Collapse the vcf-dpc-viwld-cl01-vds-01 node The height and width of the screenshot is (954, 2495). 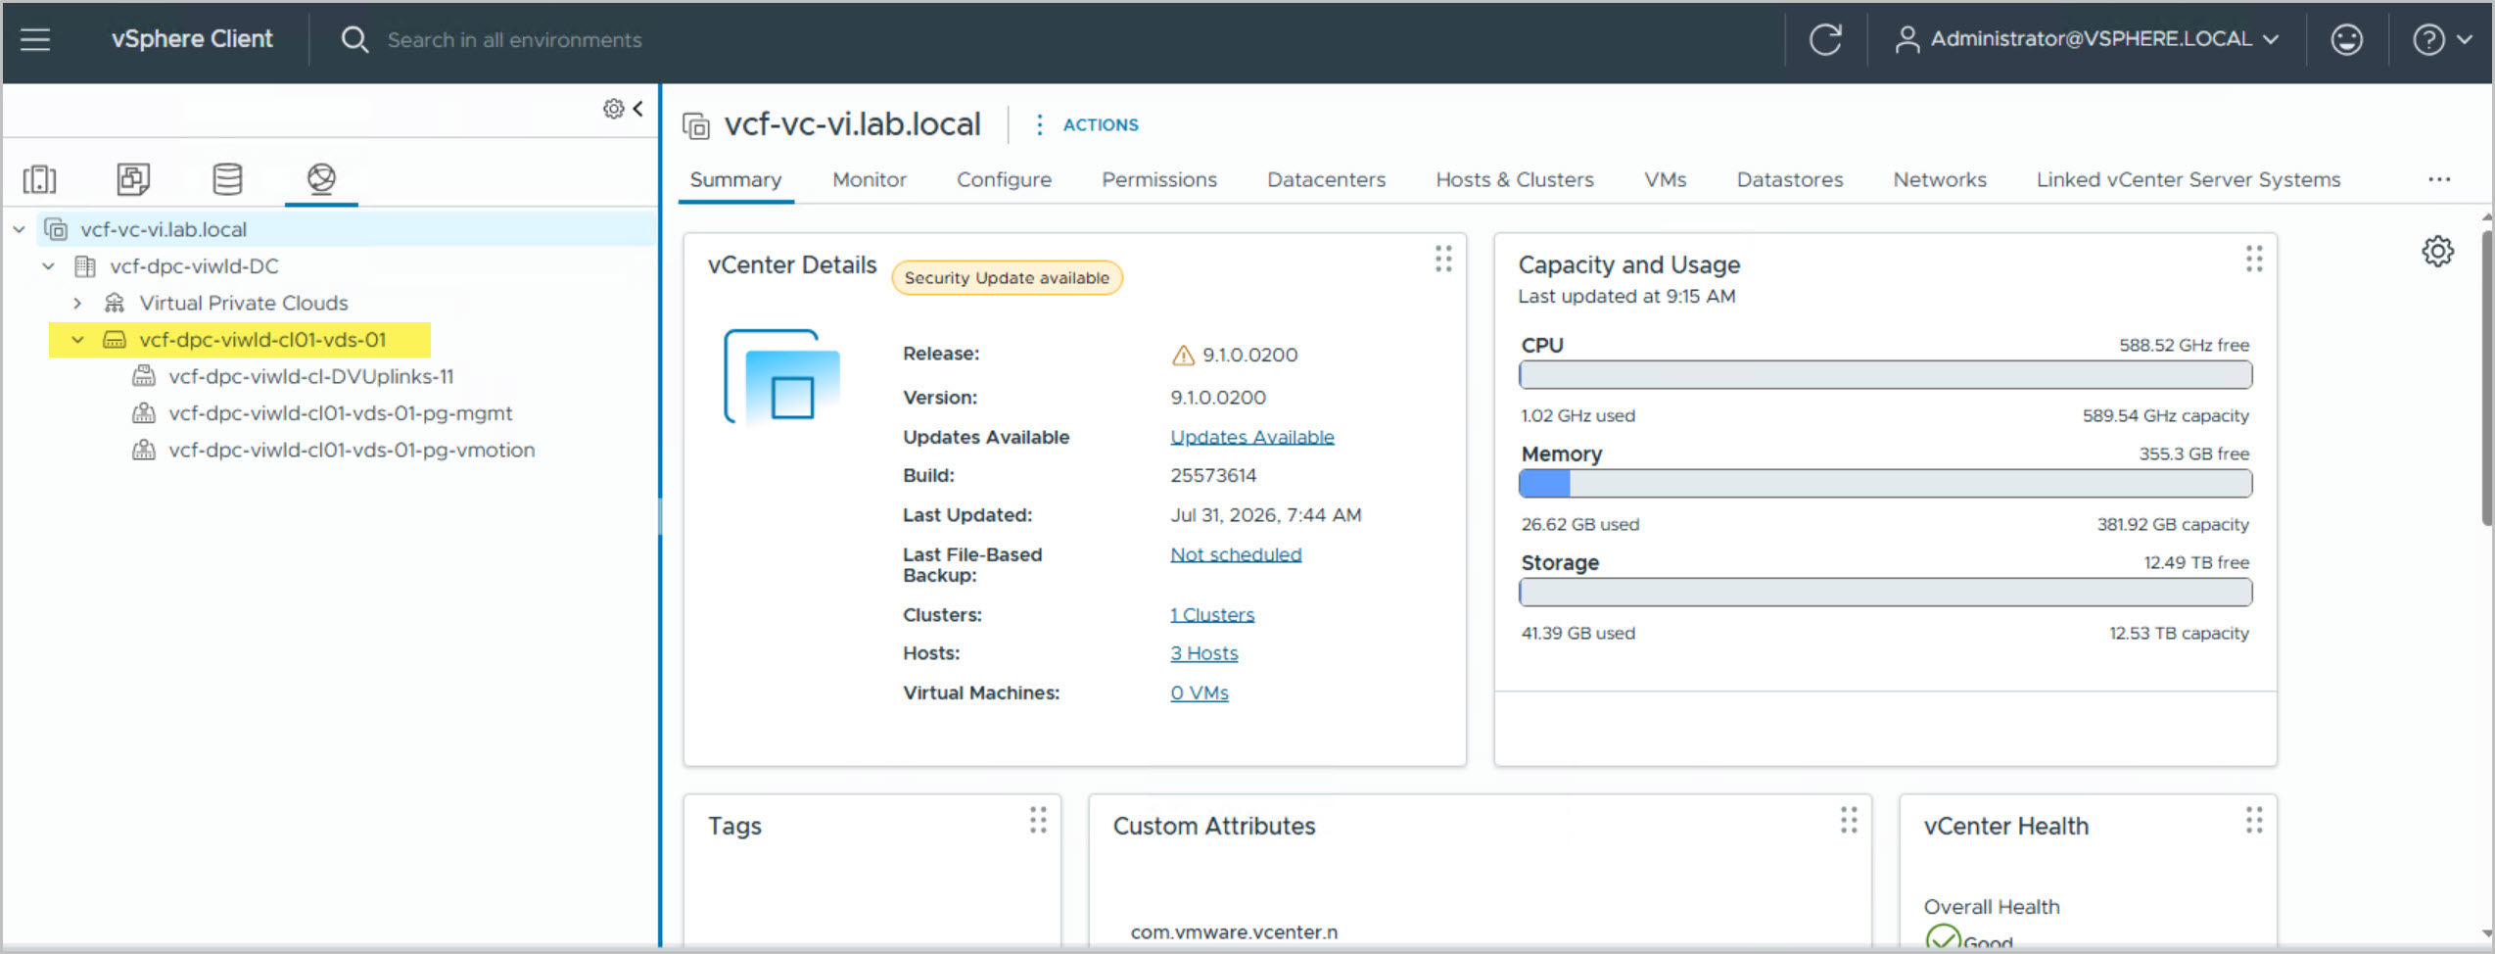tap(77, 340)
